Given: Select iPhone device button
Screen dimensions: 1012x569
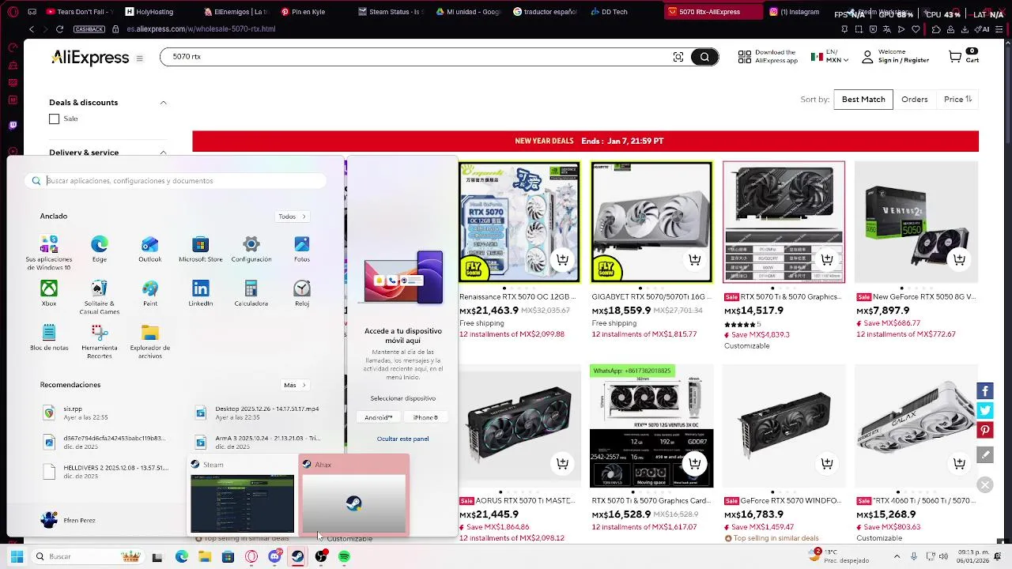Looking at the screenshot, I should [425, 417].
